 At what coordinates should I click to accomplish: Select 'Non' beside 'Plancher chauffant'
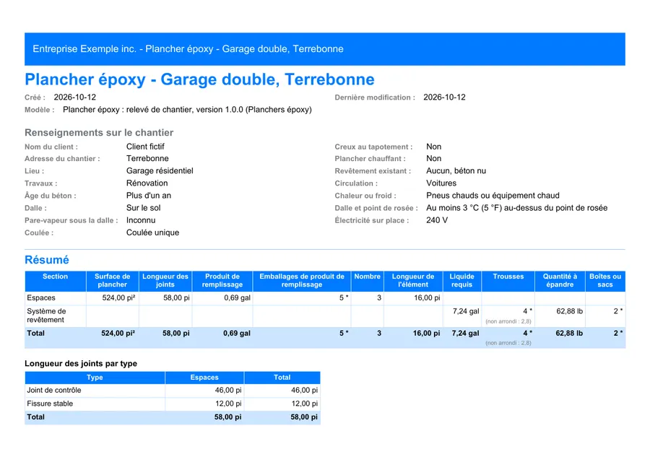(x=433, y=159)
